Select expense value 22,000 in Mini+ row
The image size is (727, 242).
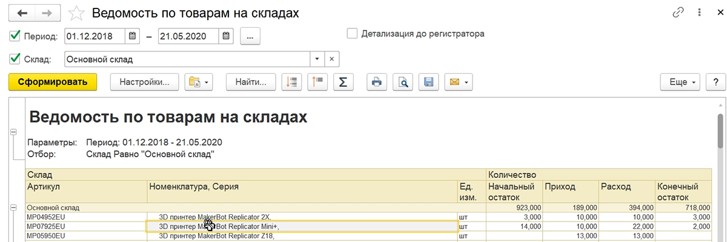pyautogui.click(x=627, y=226)
